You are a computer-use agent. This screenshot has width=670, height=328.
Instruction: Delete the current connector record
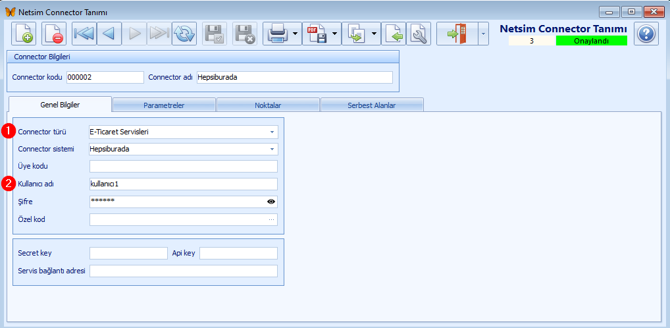pos(54,34)
